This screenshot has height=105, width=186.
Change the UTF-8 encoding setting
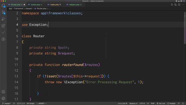click(x=142, y=104)
